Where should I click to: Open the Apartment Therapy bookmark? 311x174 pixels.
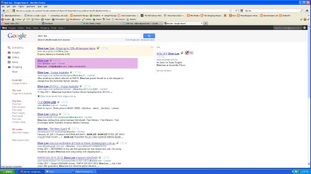(x=79, y=15)
